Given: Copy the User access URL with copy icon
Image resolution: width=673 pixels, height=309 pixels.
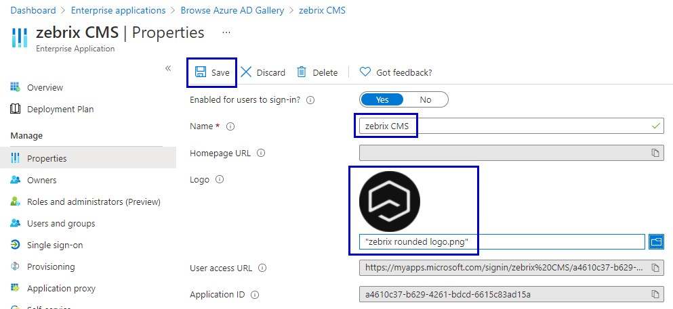Looking at the screenshot, I should pyautogui.click(x=655, y=268).
